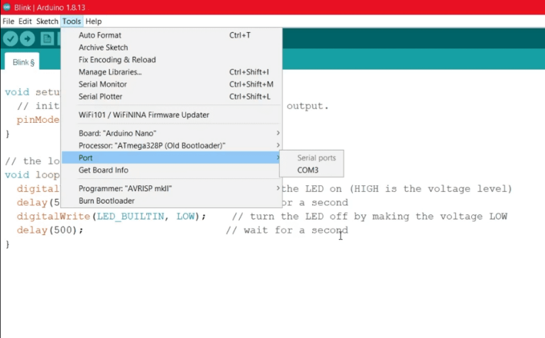The width and height of the screenshot is (545, 338).
Task: Launch WiFi101 / WiFiNINA Firmware Updater
Action: (172, 115)
